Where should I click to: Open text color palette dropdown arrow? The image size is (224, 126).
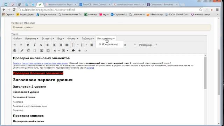(x=59, y=50)
